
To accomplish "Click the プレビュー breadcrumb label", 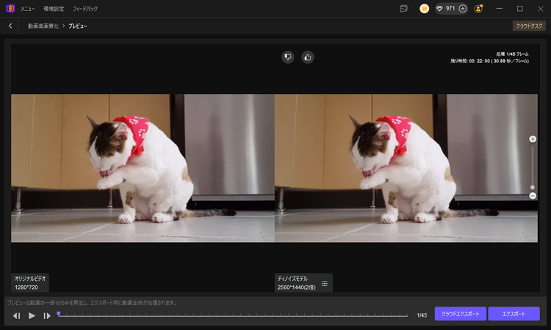I will (78, 26).
